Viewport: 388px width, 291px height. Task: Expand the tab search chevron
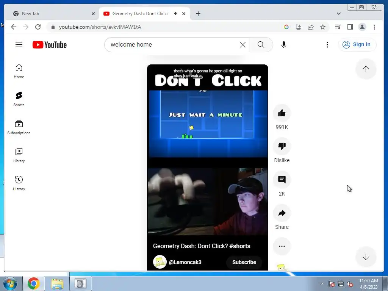339,14
